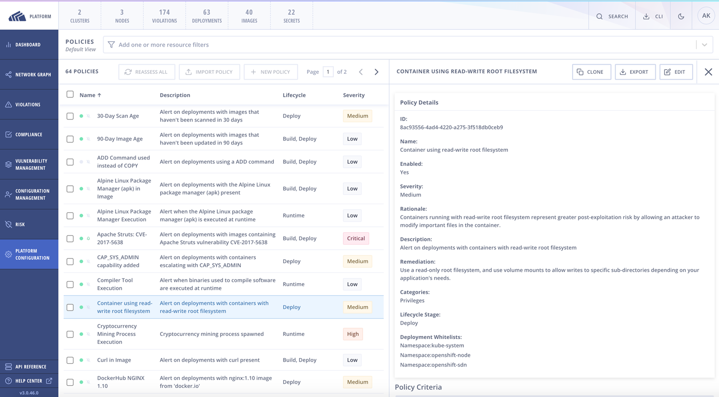This screenshot has height=397, width=719.
Task: Clone the read-write root filesystem policy
Action: click(591, 72)
